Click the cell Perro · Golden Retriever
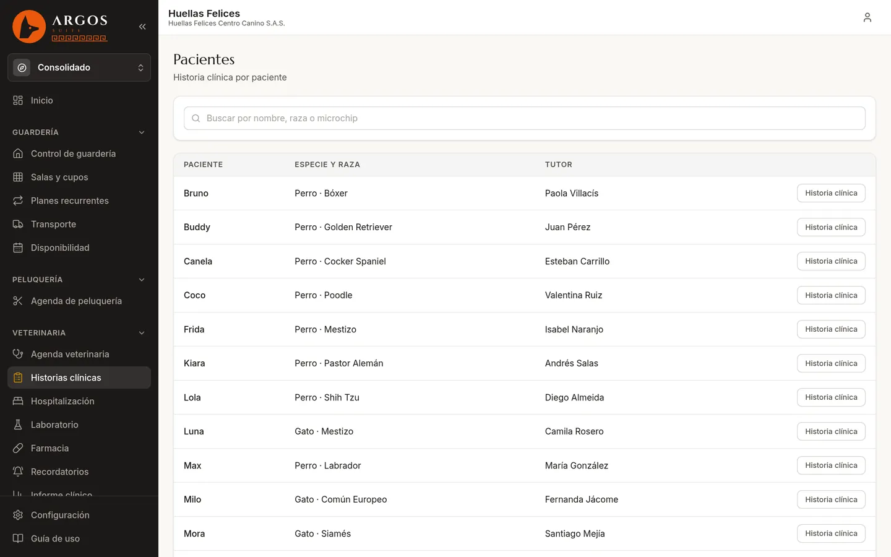891x557 pixels. (x=343, y=227)
